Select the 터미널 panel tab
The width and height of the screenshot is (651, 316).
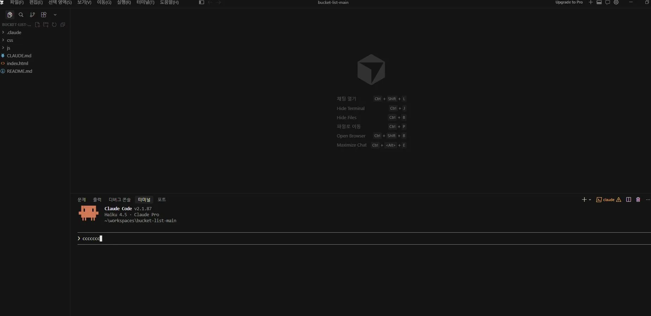click(144, 200)
